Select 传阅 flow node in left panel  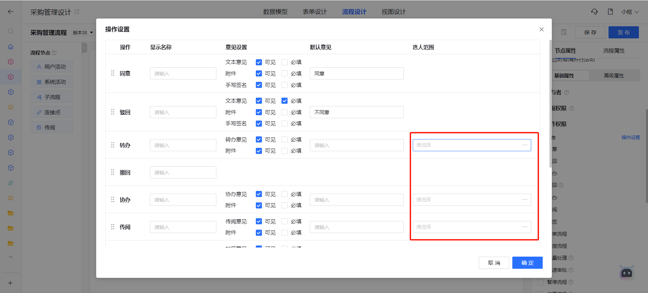tap(52, 127)
